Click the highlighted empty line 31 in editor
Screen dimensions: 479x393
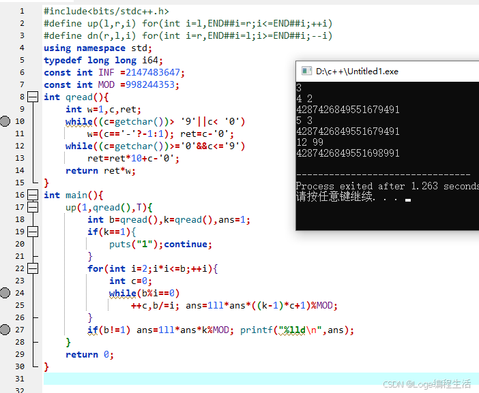pos(261,379)
